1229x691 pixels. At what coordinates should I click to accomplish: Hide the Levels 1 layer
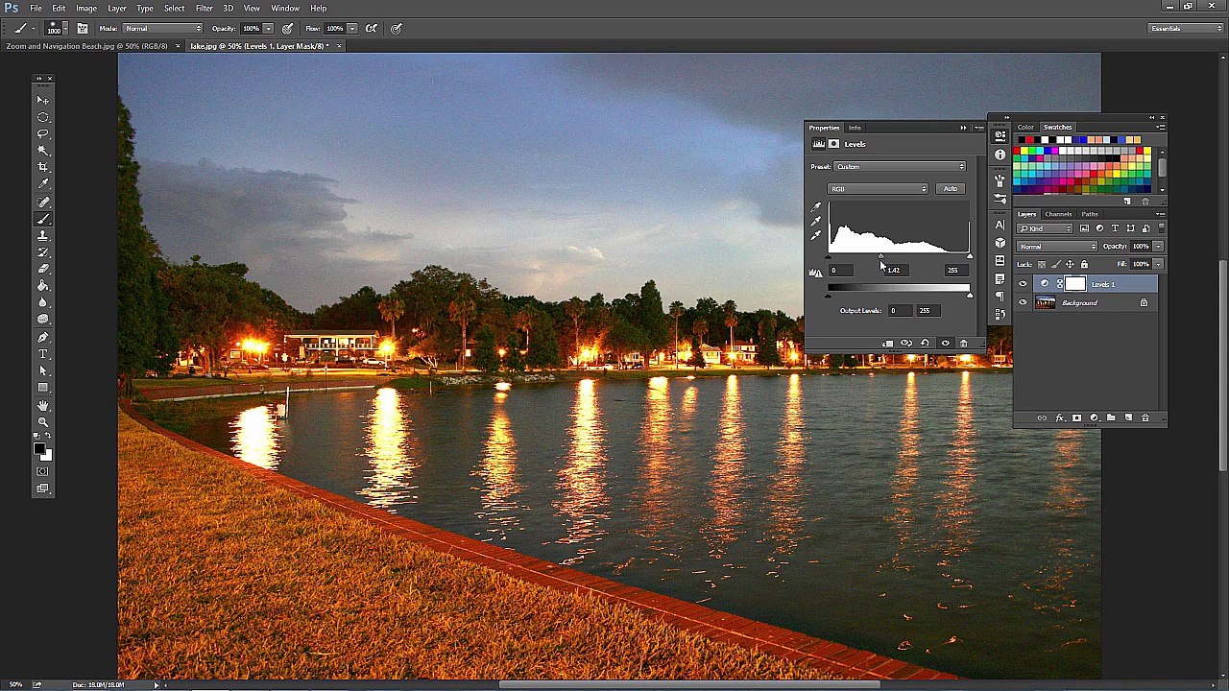tap(1023, 284)
